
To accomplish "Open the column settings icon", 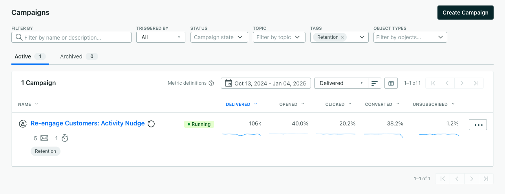I will 391,83.
